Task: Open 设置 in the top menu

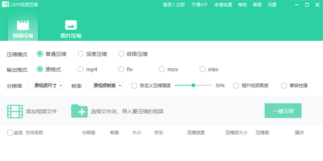Action: click(272, 5)
